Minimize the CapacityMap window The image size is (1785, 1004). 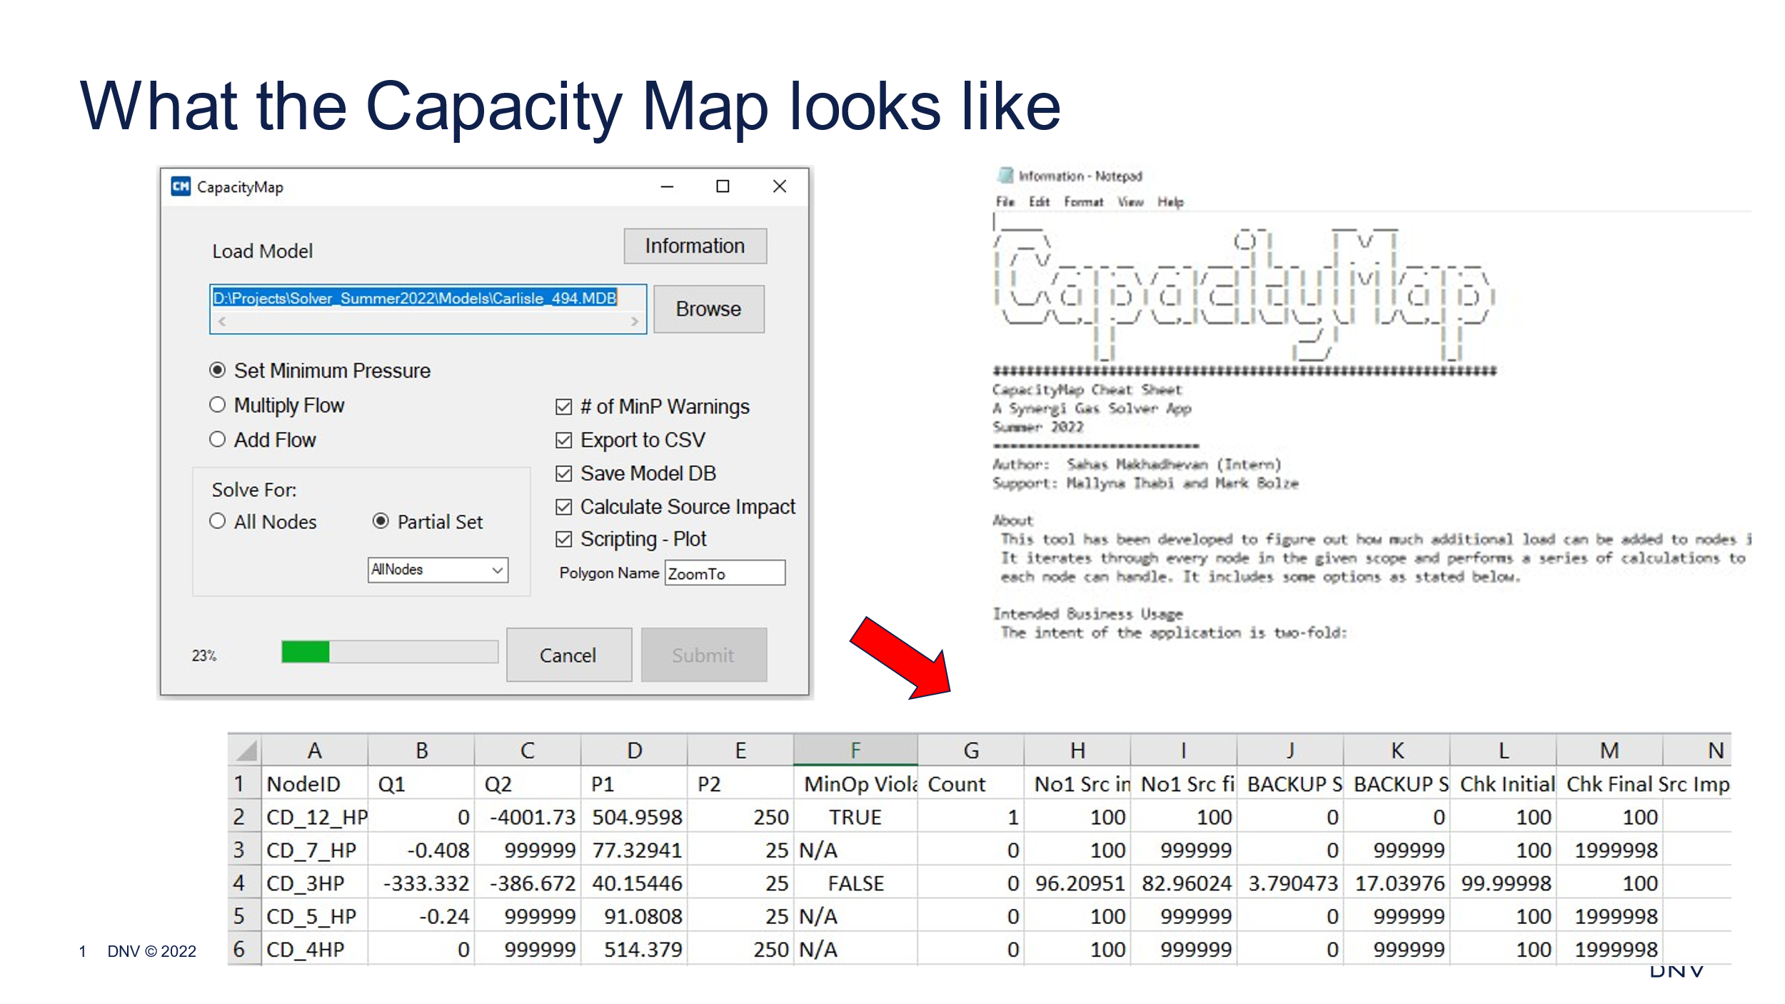click(x=667, y=186)
